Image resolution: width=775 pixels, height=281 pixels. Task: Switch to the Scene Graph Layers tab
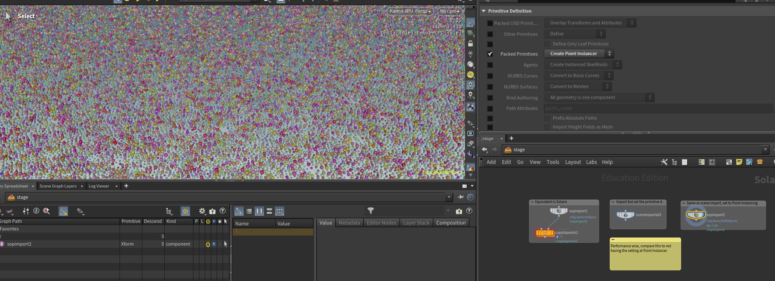(58, 186)
